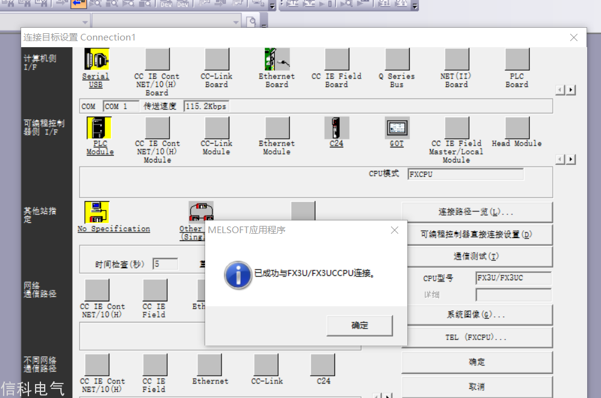Open 连接路径一览(L) connection route list
This screenshot has height=398, width=601.
pyautogui.click(x=477, y=212)
